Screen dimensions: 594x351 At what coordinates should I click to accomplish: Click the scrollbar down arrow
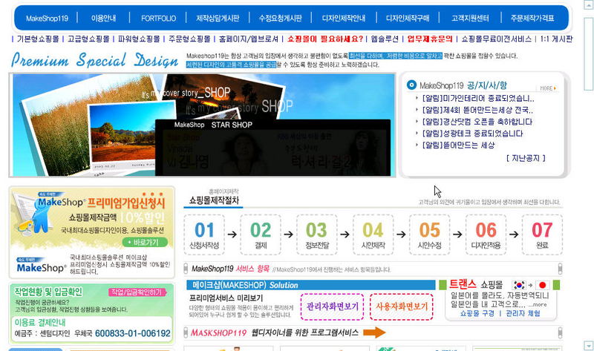pyautogui.click(x=588, y=345)
